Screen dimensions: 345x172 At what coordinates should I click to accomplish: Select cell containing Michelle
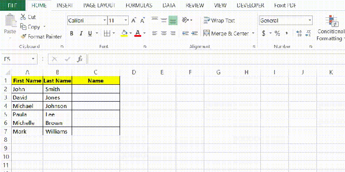coord(27,123)
